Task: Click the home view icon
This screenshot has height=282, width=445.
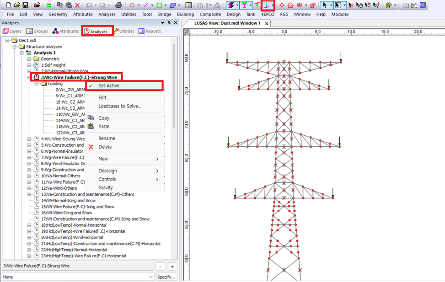Action: pyautogui.click(x=291, y=5)
